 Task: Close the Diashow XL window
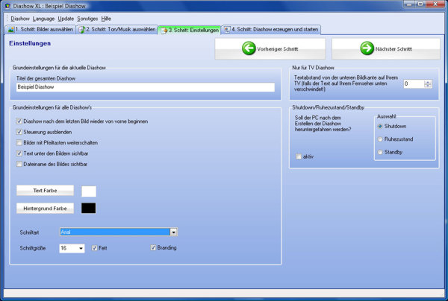pyautogui.click(x=435, y=4)
